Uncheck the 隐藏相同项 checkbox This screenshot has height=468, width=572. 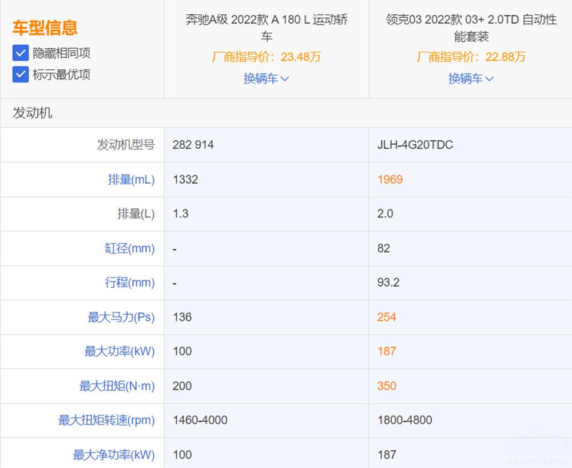click(x=21, y=53)
